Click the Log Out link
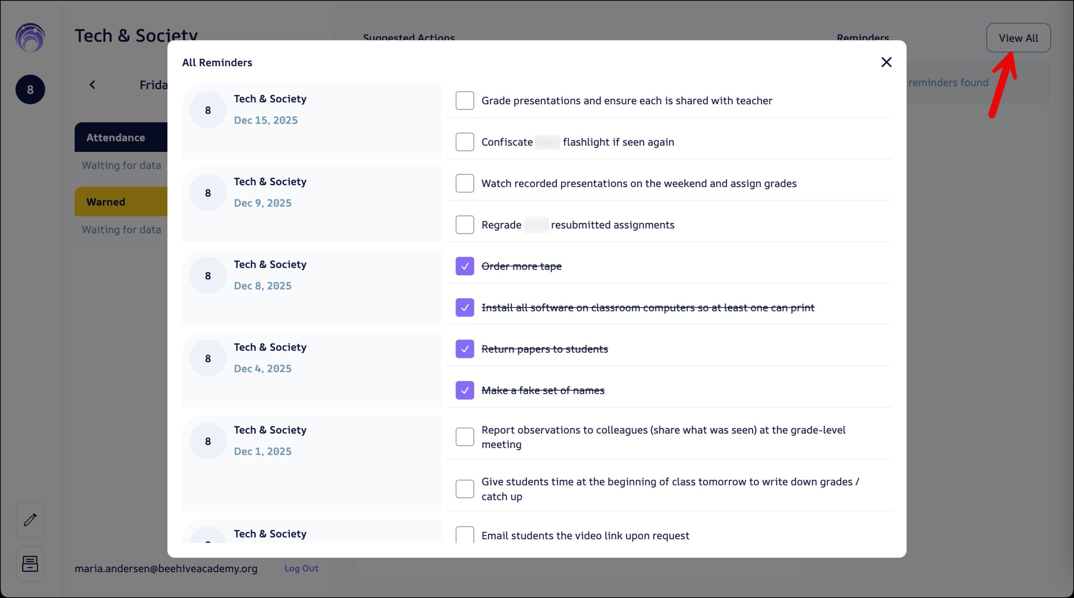The image size is (1074, 598). tap(301, 568)
